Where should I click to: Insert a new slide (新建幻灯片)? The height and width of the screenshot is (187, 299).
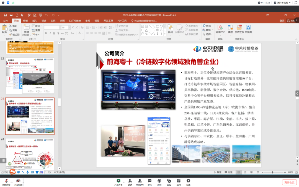point(26,30)
